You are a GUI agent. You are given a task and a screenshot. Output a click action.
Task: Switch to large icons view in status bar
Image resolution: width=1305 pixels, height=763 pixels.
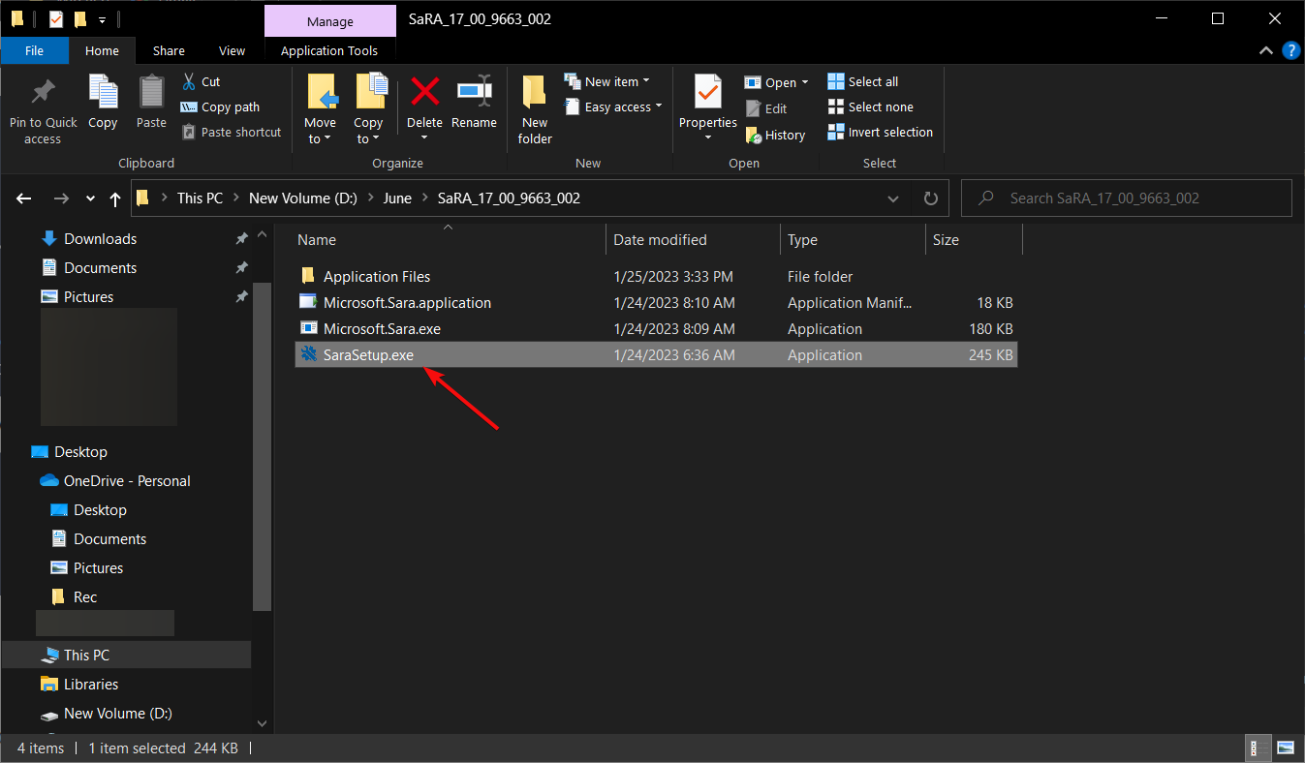(1285, 748)
